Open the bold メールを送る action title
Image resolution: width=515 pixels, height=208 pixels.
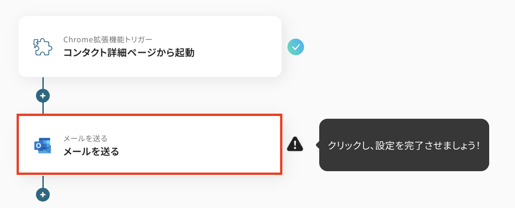[x=91, y=151]
